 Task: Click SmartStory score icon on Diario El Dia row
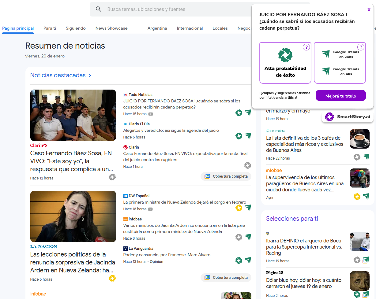(239, 136)
